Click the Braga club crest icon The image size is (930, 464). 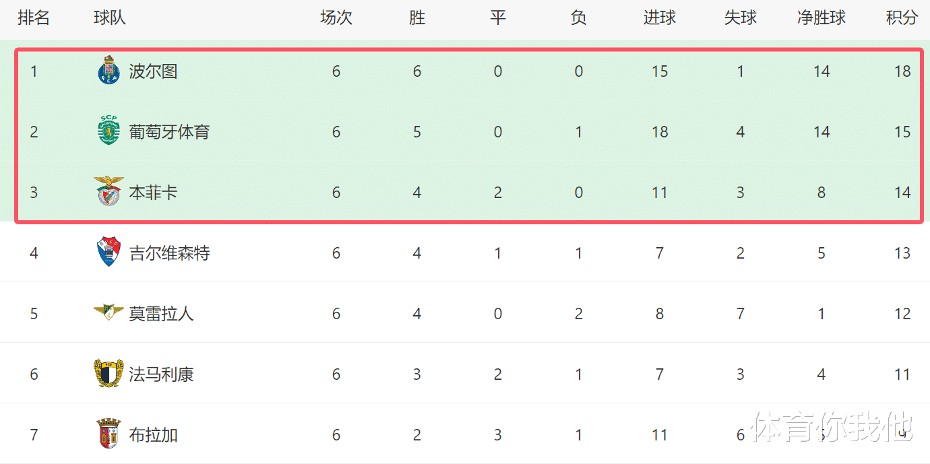tap(108, 434)
